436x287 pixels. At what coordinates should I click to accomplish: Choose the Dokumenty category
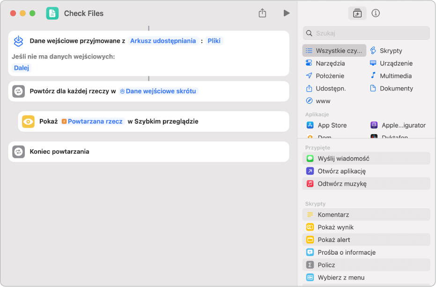tap(396, 88)
